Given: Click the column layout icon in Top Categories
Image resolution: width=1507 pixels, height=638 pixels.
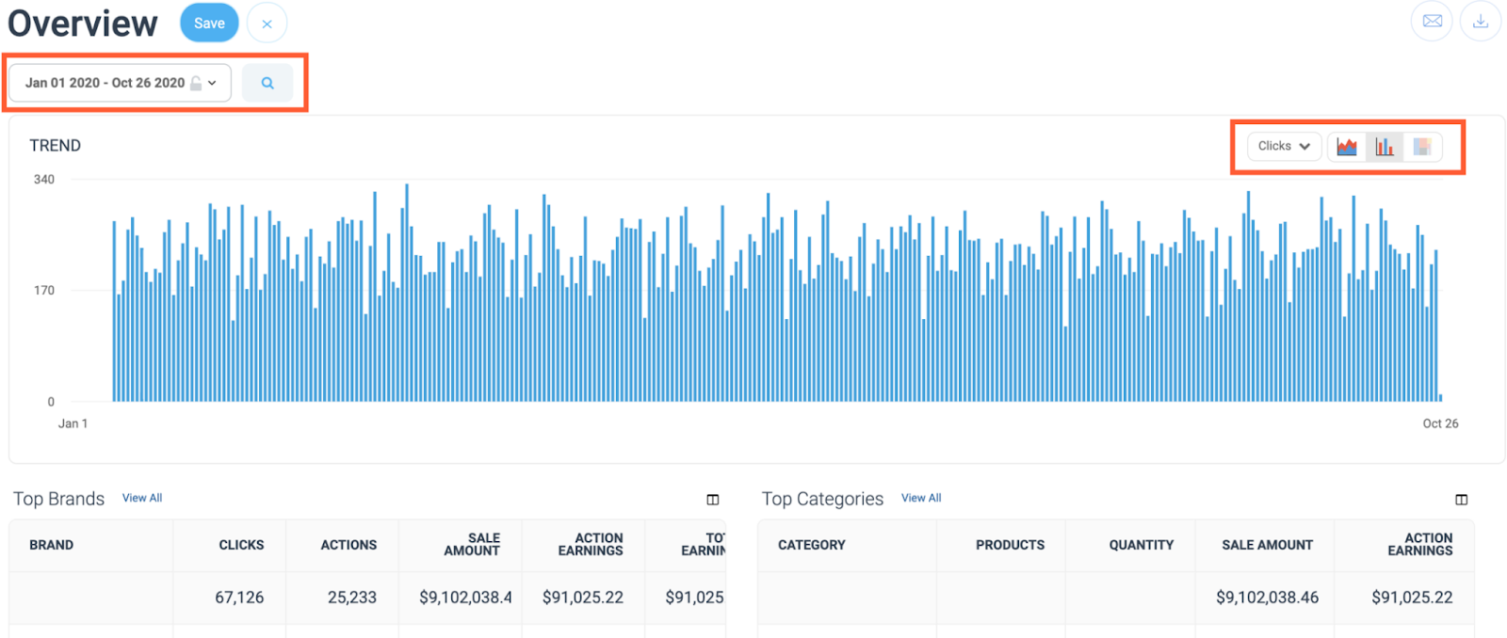Looking at the screenshot, I should click(1461, 500).
